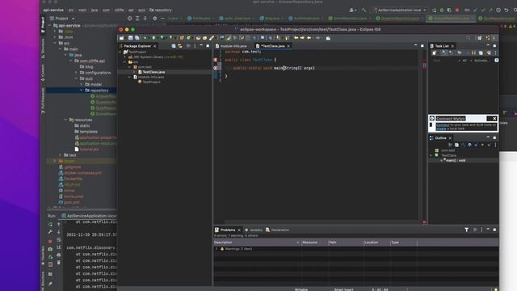Maximize the Problems view
This screenshot has height=291, width=517.
pos(494,230)
